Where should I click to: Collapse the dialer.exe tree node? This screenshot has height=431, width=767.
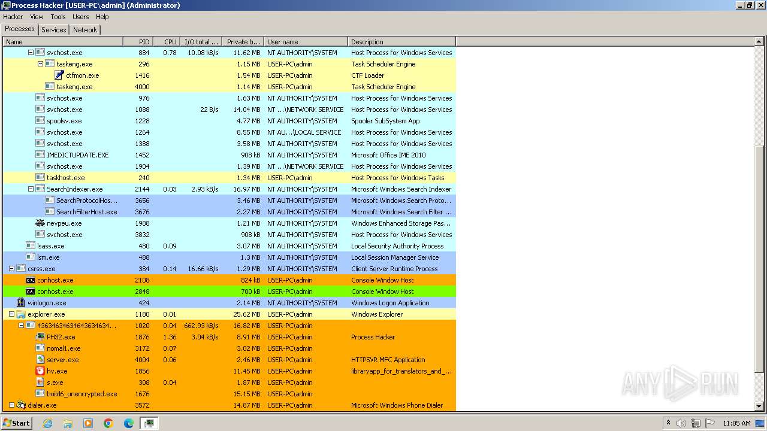pyautogui.click(x=11, y=405)
